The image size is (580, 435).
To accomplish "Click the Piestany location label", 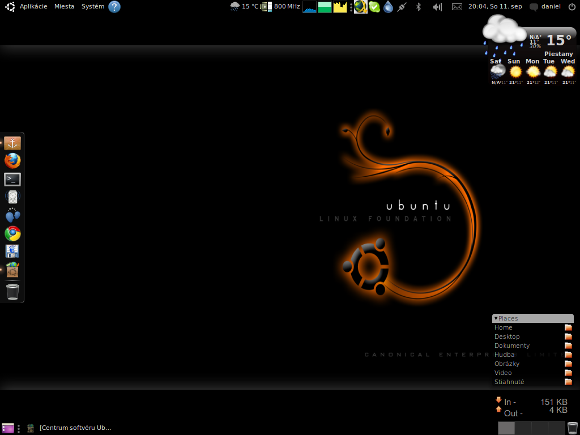I will click(x=558, y=54).
